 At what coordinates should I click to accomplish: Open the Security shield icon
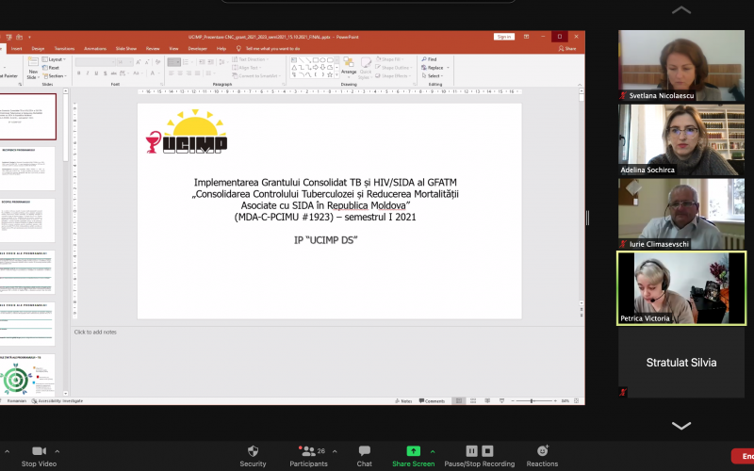(253, 451)
